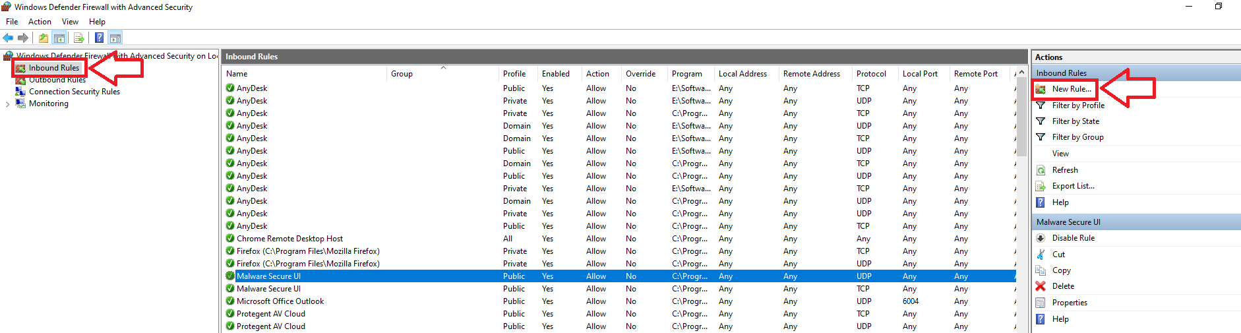Image resolution: width=1241 pixels, height=333 pixels.
Task: Select the Firefox rule with UDP protocol
Action: [x=620, y=264]
